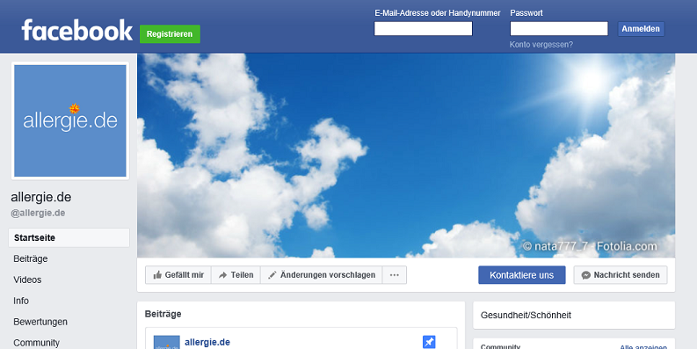Click the share arrow icon in Teilen

(x=222, y=275)
